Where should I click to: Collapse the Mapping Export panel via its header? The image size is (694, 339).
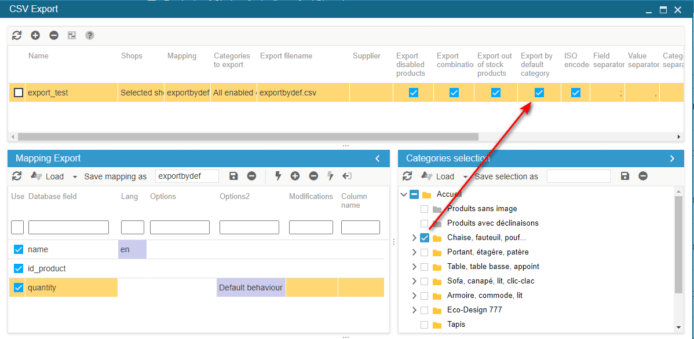pyautogui.click(x=378, y=159)
